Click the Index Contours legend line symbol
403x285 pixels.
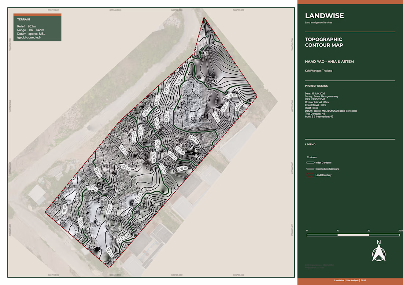click(310, 163)
